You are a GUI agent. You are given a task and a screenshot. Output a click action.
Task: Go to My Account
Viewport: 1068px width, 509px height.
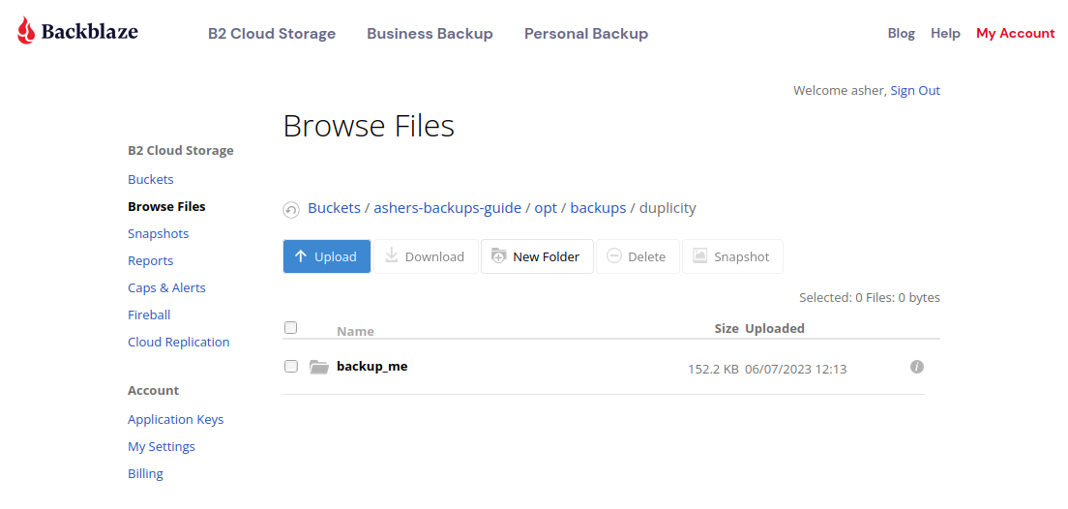[1016, 34]
